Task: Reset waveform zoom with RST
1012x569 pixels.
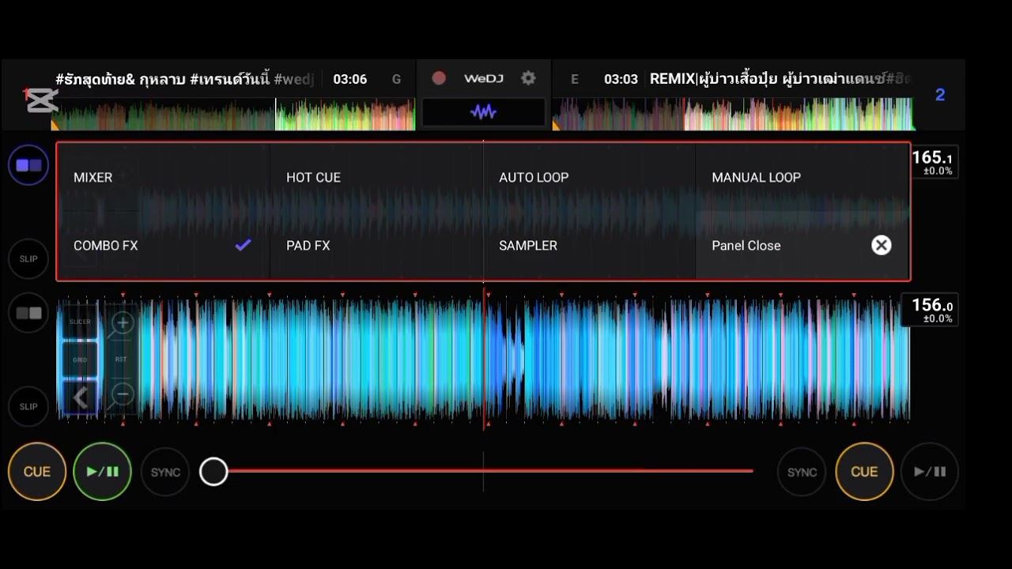Action: tap(121, 359)
